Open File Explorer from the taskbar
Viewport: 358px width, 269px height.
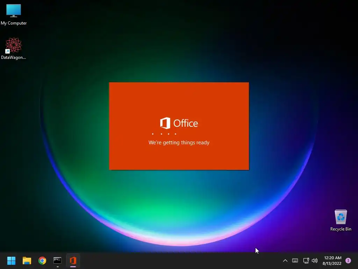coord(27,261)
